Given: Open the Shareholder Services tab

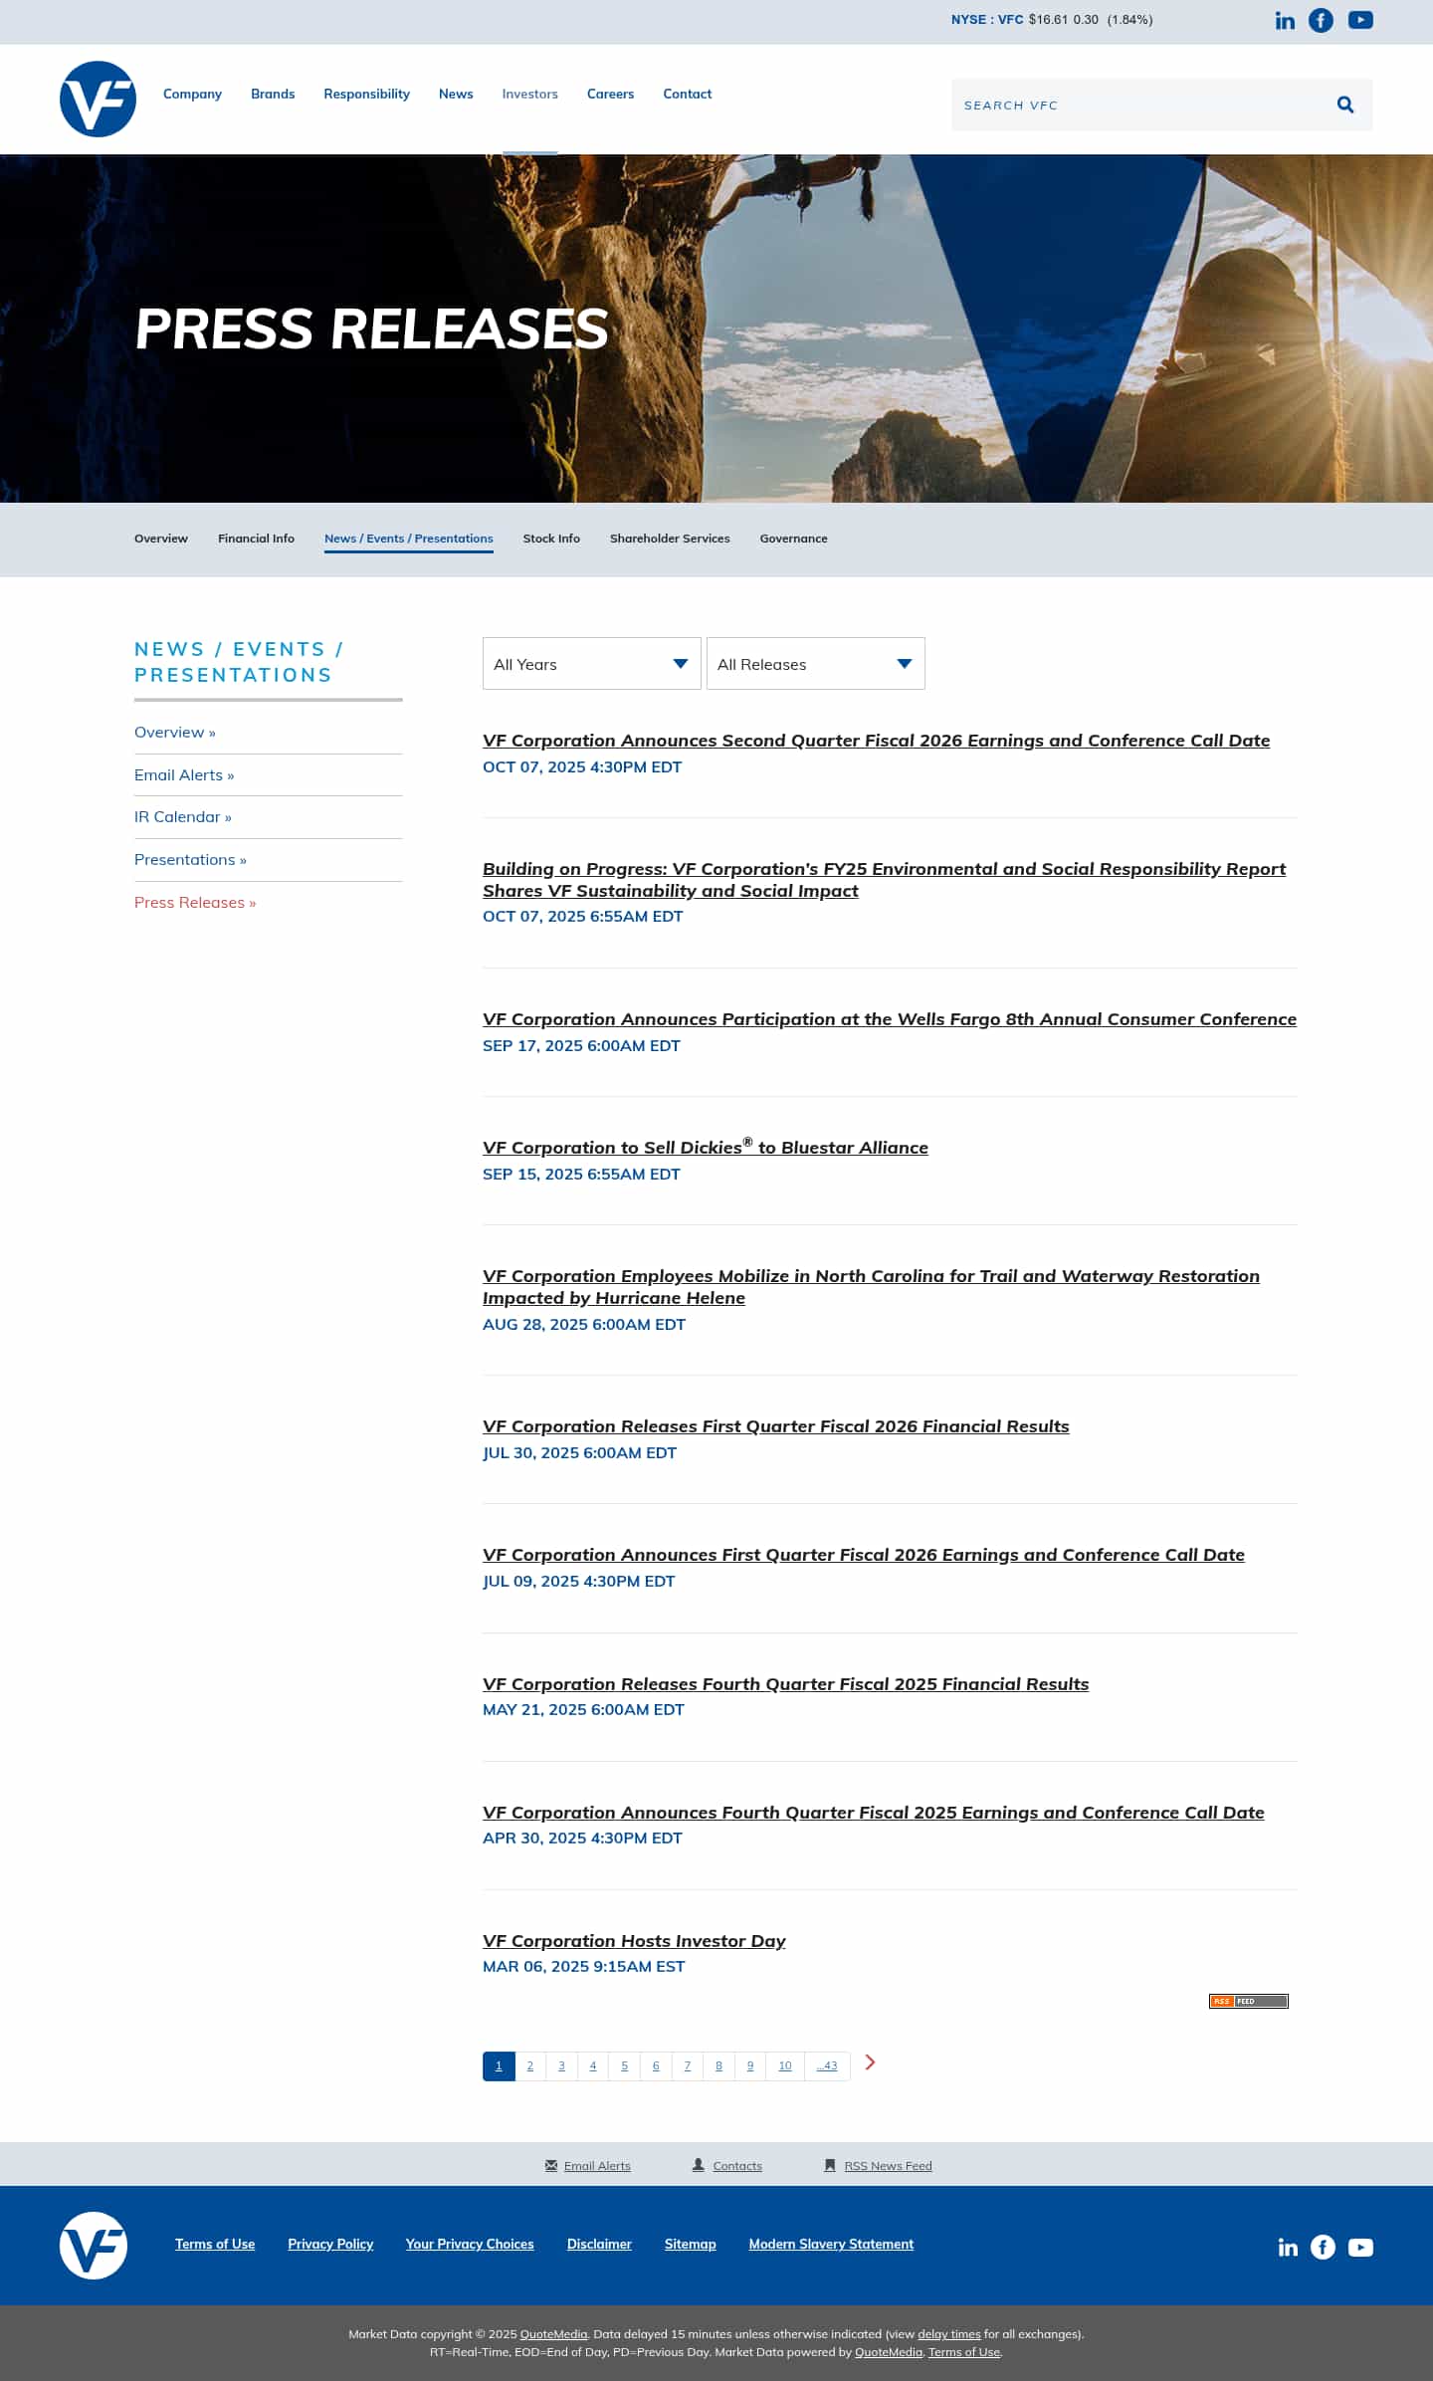Looking at the screenshot, I should click(x=670, y=539).
